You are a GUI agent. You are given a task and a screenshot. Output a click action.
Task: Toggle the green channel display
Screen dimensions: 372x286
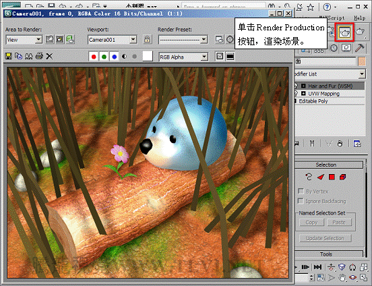pyautogui.click(x=104, y=57)
